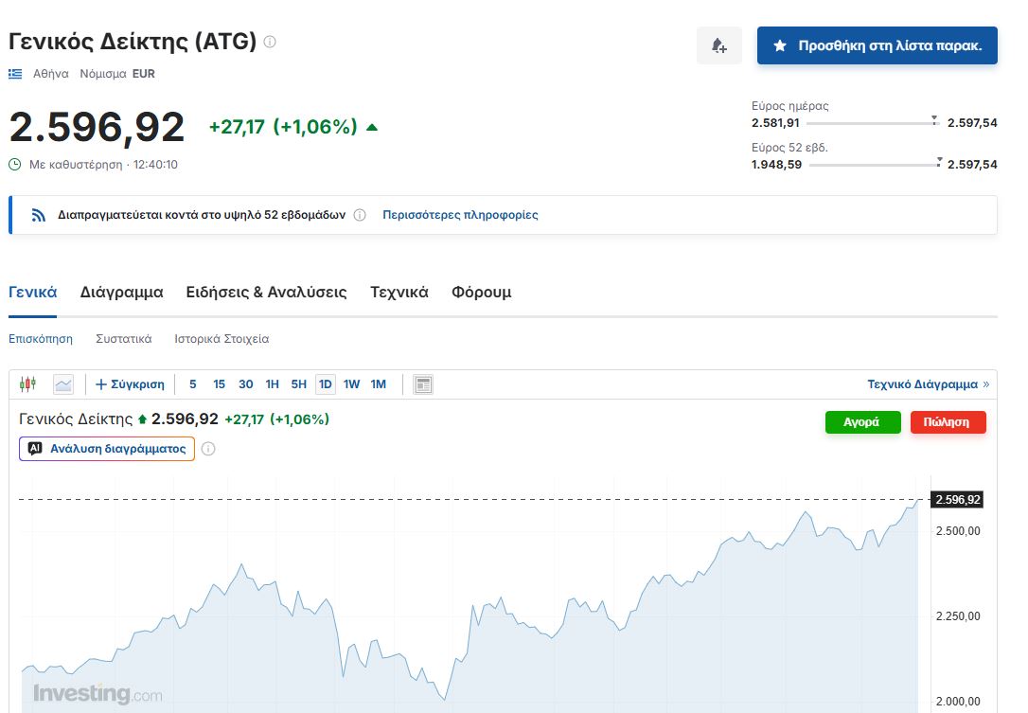This screenshot has height=713, width=1028.
Task: Select the Ιστορικά Στοιχεία sub-tab
Action: pos(222,339)
